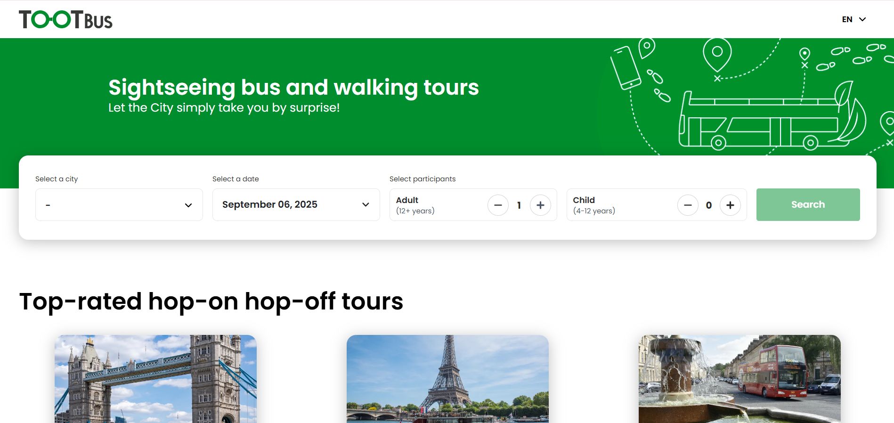Open the Tower Bridge tour card
The width and height of the screenshot is (894, 423).
(155, 379)
